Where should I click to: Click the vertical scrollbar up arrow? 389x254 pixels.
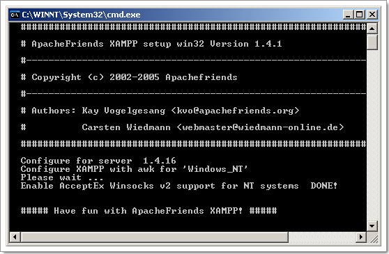[x=372, y=29]
